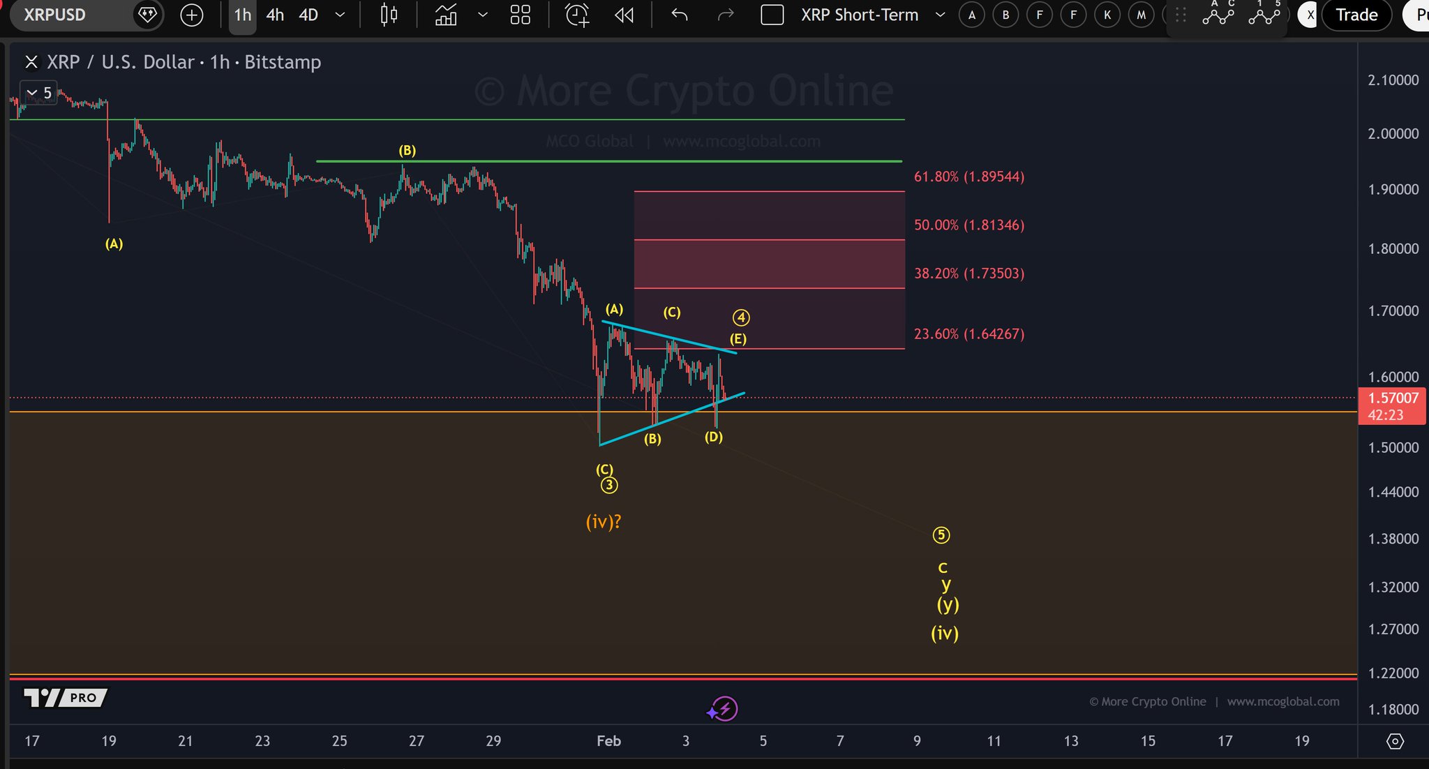Image resolution: width=1429 pixels, height=769 pixels.
Task: Select the 12345 Elliott impulse wave tool
Action: tap(1264, 14)
